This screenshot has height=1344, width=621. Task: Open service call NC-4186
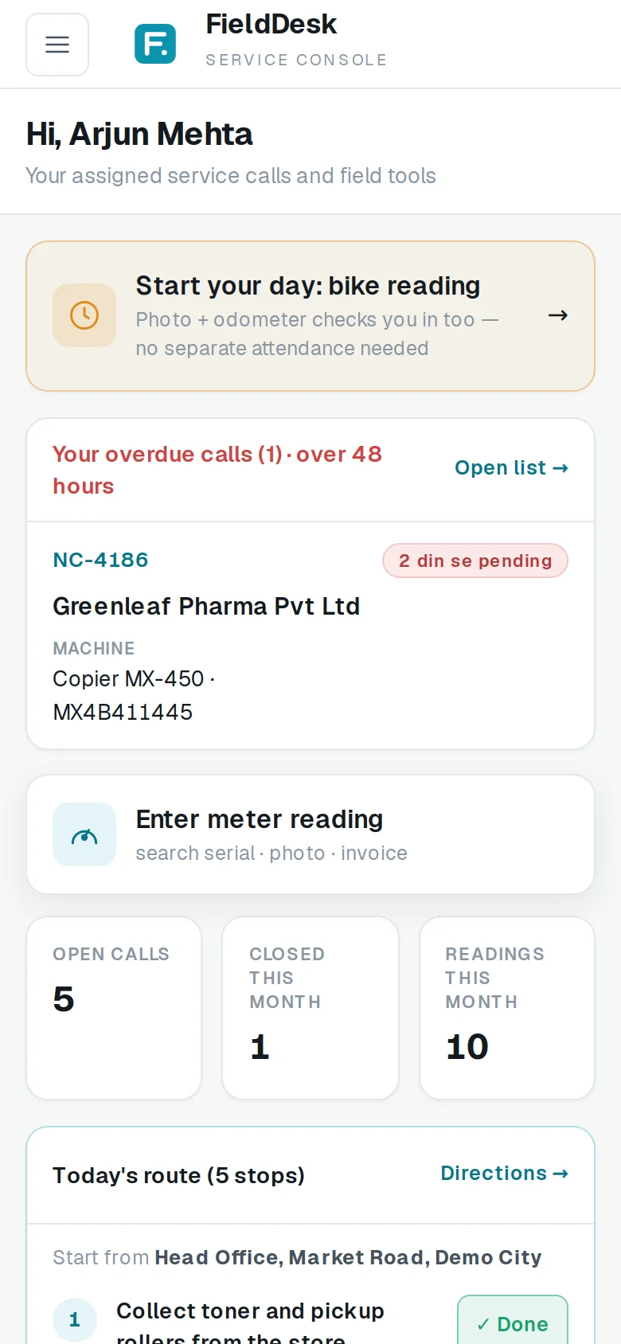coord(100,560)
